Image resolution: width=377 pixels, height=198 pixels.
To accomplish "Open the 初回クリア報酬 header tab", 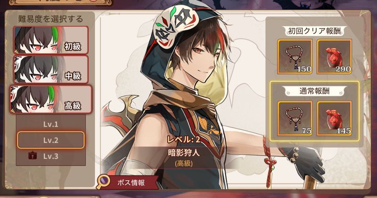I will tap(314, 31).
